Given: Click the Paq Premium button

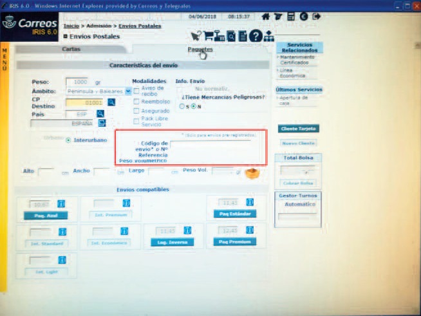Looking at the screenshot, I should tap(234, 242).
